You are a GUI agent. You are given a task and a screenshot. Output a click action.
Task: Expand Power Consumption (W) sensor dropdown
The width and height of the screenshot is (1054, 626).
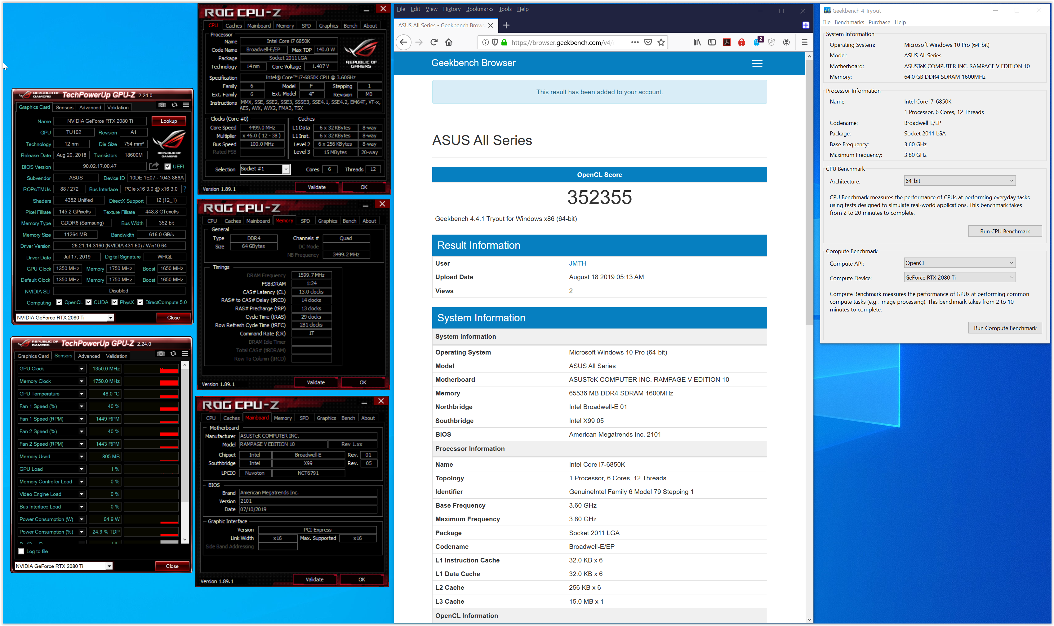(82, 519)
